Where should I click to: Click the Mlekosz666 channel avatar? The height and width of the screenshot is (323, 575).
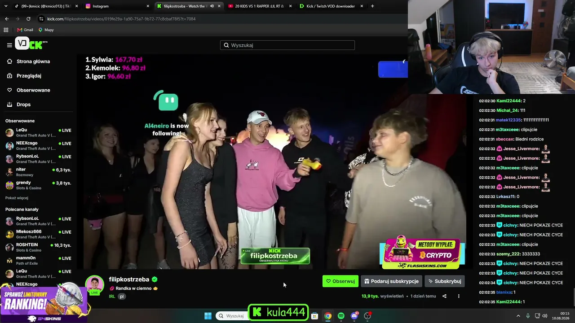[9, 234]
